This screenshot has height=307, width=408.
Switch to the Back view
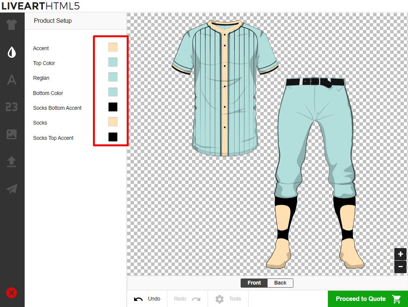point(280,283)
